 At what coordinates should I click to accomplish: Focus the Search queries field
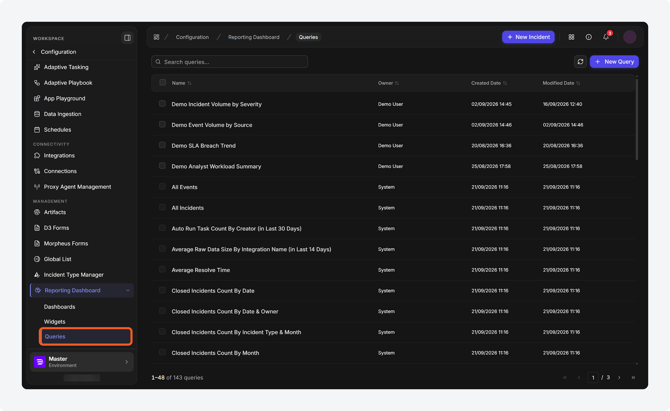click(229, 62)
